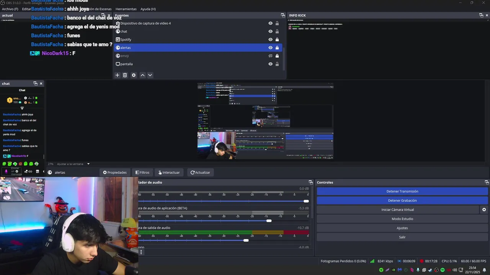
Task: Open Spotify from the system tray
Action: click(443, 270)
